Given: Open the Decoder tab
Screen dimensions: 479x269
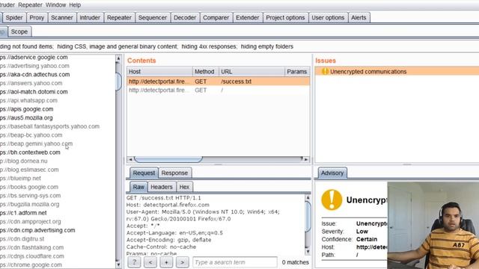Looking at the screenshot, I should tap(185, 18).
